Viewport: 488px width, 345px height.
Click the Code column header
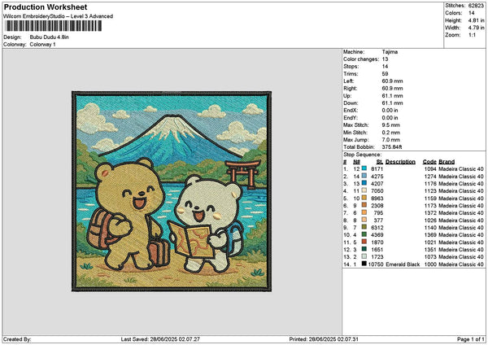tap(429, 162)
